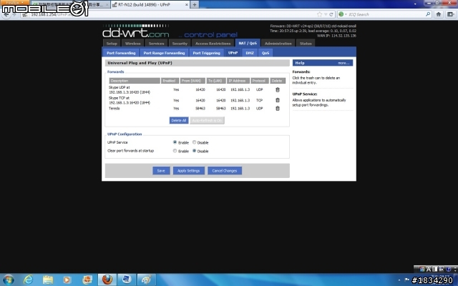The image size is (458, 286).
Task: Click port value 58463 in From (WAN) column
Action: tap(200, 108)
